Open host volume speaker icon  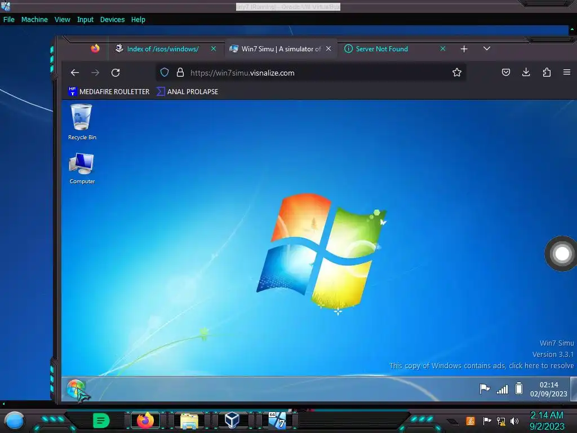click(x=514, y=421)
